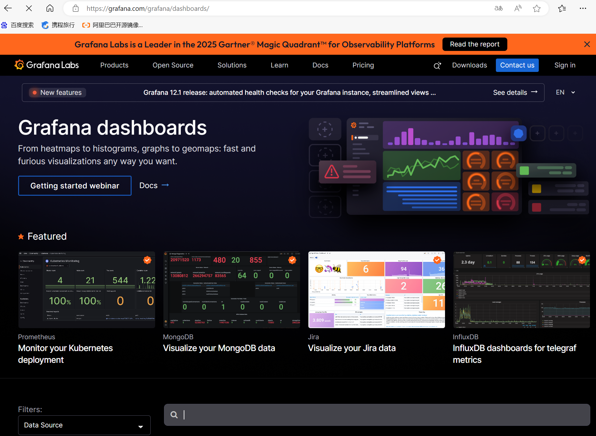Click Getting started webinar button
The width and height of the screenshot is (596, 436).
point(75,186)
